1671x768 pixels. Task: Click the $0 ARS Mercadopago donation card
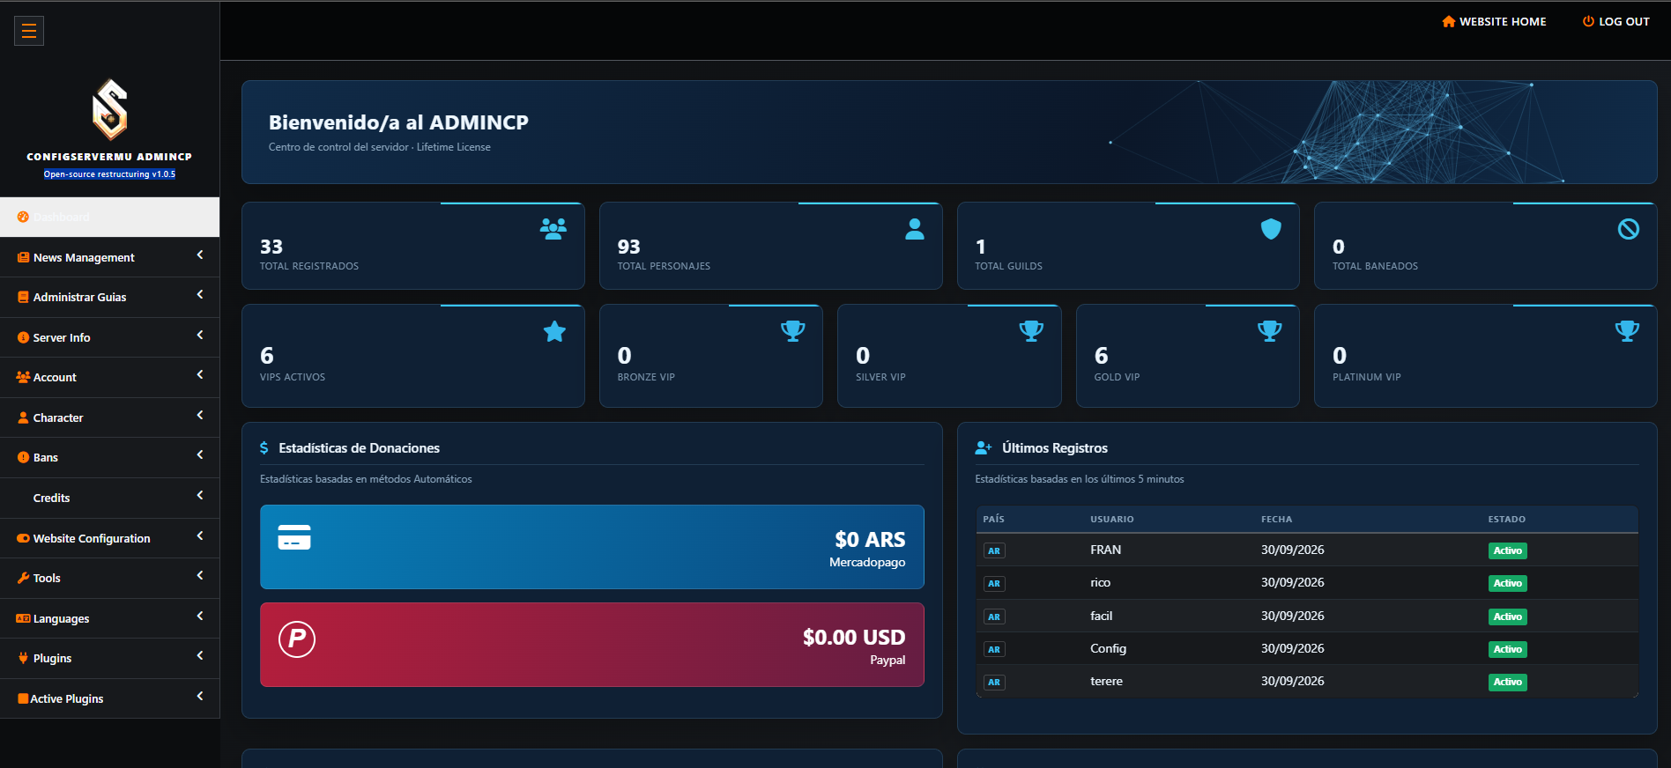coord(592,547)
